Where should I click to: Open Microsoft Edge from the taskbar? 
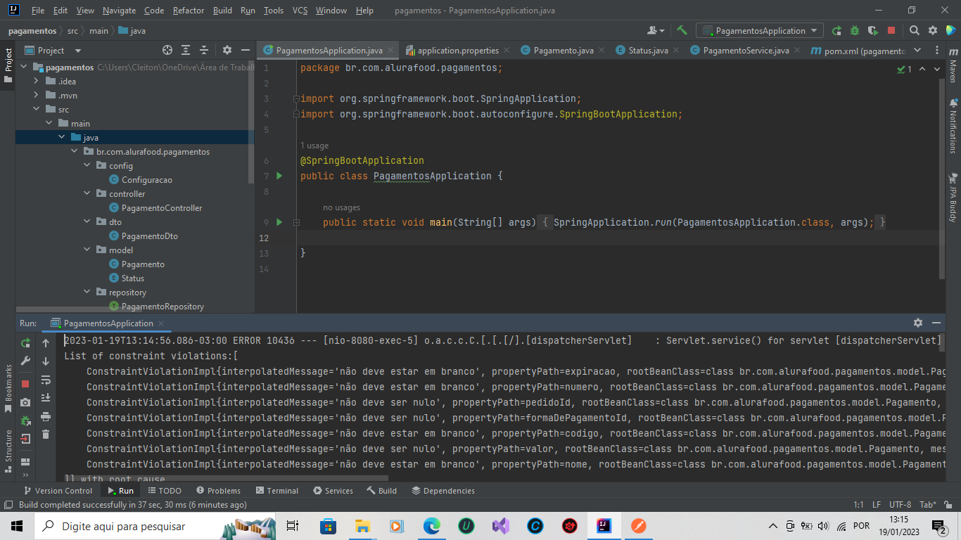[431, 526]
